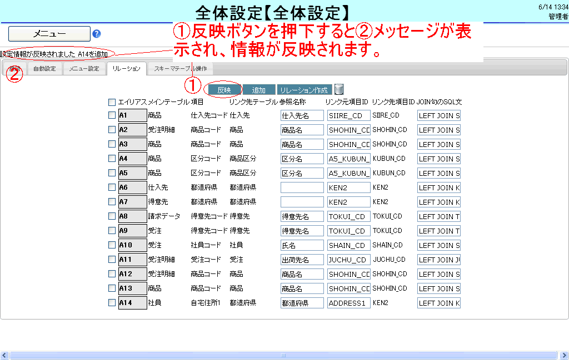Switch to the 自動設定 tab
Image resolution: width=569 pixels, height=360 pixels.
pyautogui.click(x=44, y=69)
